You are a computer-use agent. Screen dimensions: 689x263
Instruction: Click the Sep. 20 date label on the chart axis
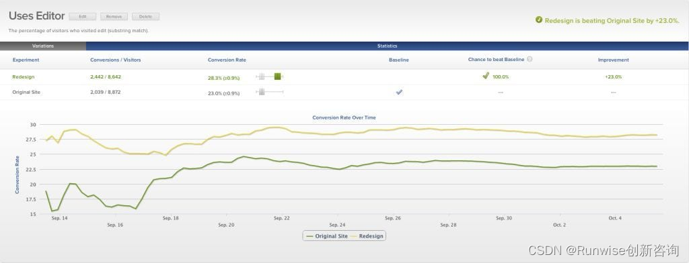coord(226,225)
